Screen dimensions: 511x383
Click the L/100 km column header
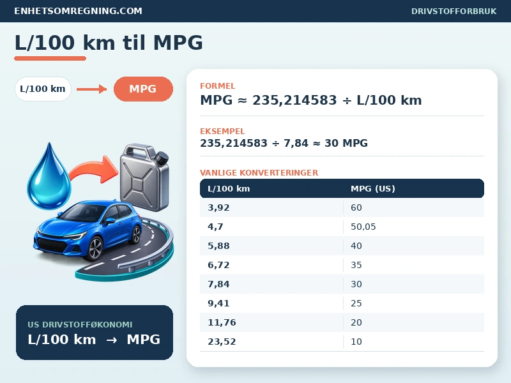pyautogui.click(x=229, y=188)
